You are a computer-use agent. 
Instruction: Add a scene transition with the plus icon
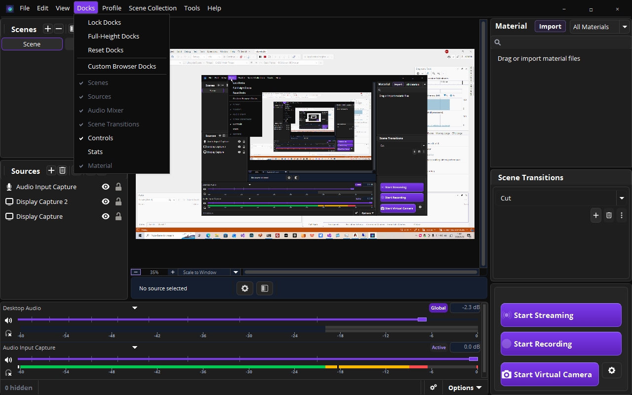click(x=596, y=215)
